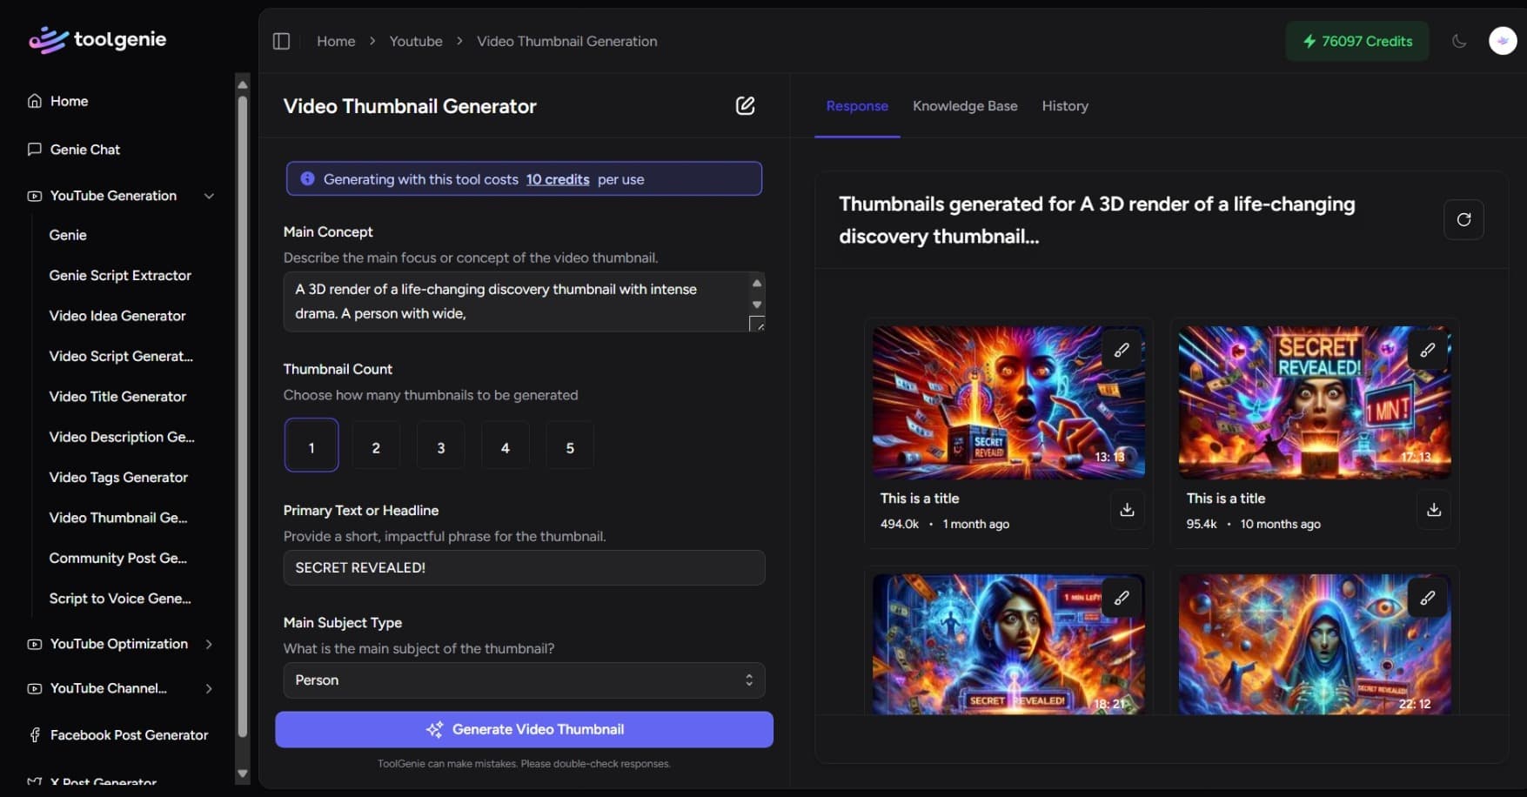The width and height of the screenshot is (1527, 797).
Task: Click the Main Concept resize handle
Action: pyautogui.click(x=757, y=324)
